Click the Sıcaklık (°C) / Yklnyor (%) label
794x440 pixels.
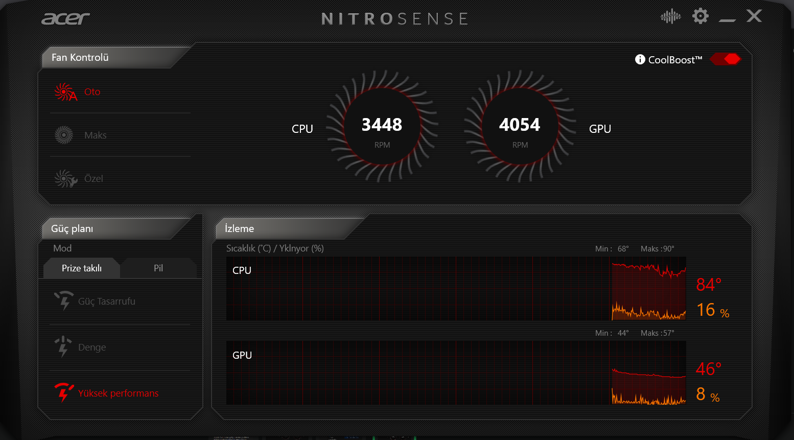click(275, 248)
